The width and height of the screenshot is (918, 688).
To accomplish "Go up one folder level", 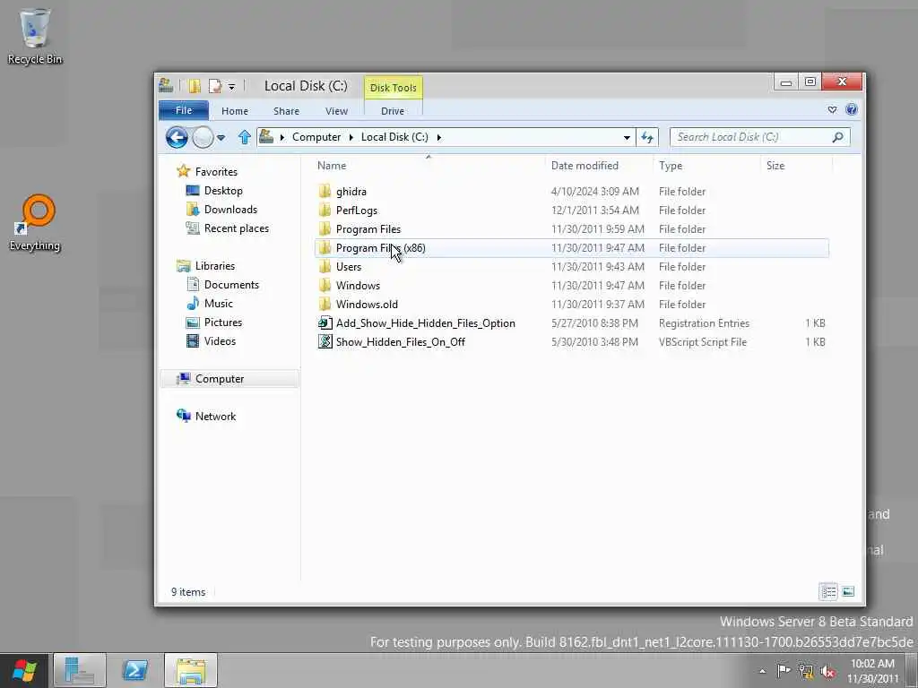I will tap(244, 137).
